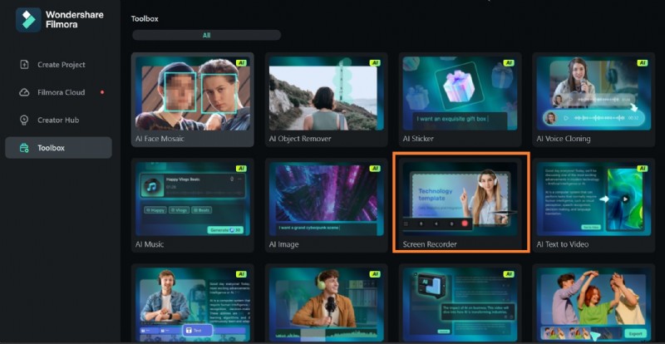This screenshot has height=344, width=665.
Task: Click the AI badge on AI Voice Cloning
Action: 642,62
